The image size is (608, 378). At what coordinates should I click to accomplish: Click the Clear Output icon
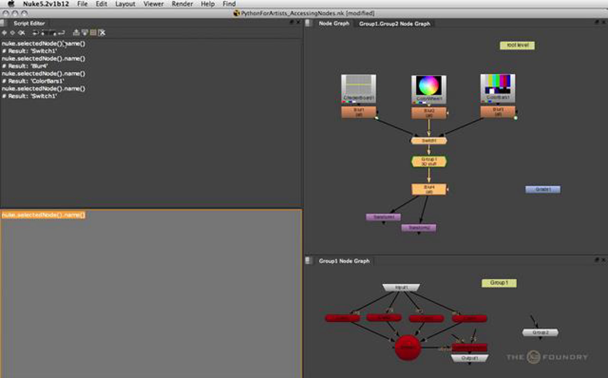tap(102, 33)
